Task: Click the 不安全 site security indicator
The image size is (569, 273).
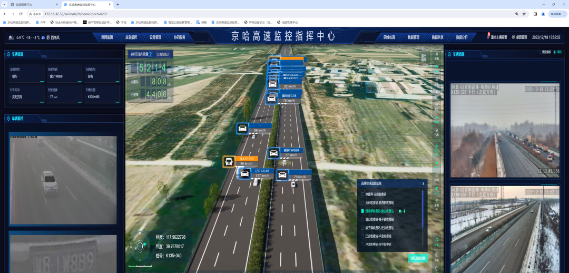Action: click(x=36, y=14)
